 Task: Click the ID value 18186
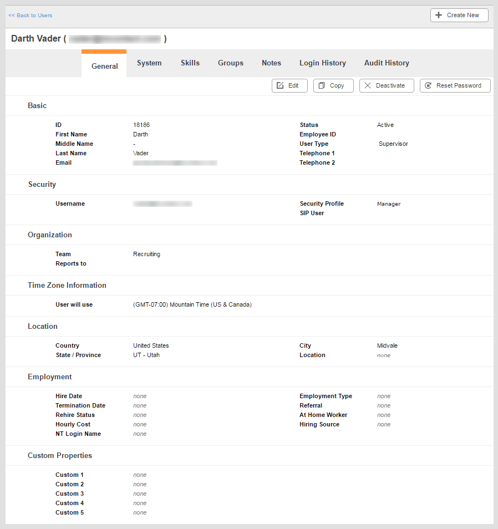[x=141, y=125]
